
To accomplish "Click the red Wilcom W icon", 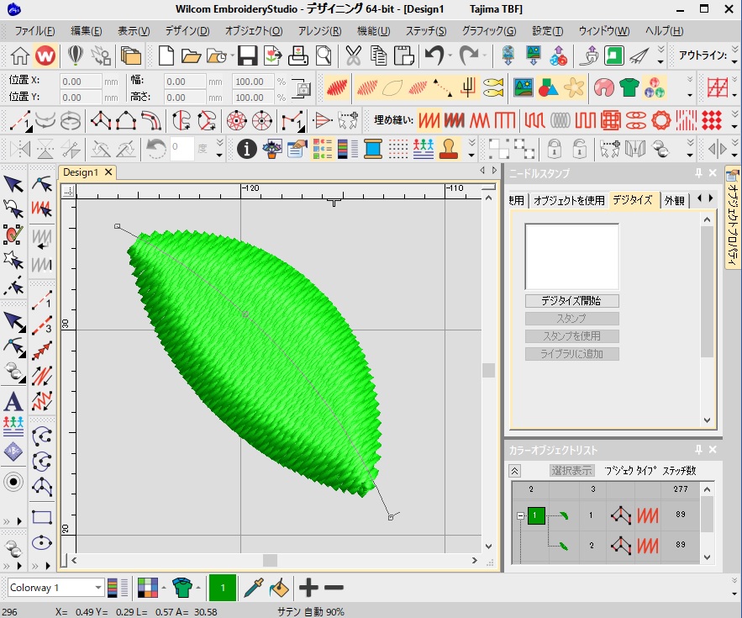I will [46, 56].
